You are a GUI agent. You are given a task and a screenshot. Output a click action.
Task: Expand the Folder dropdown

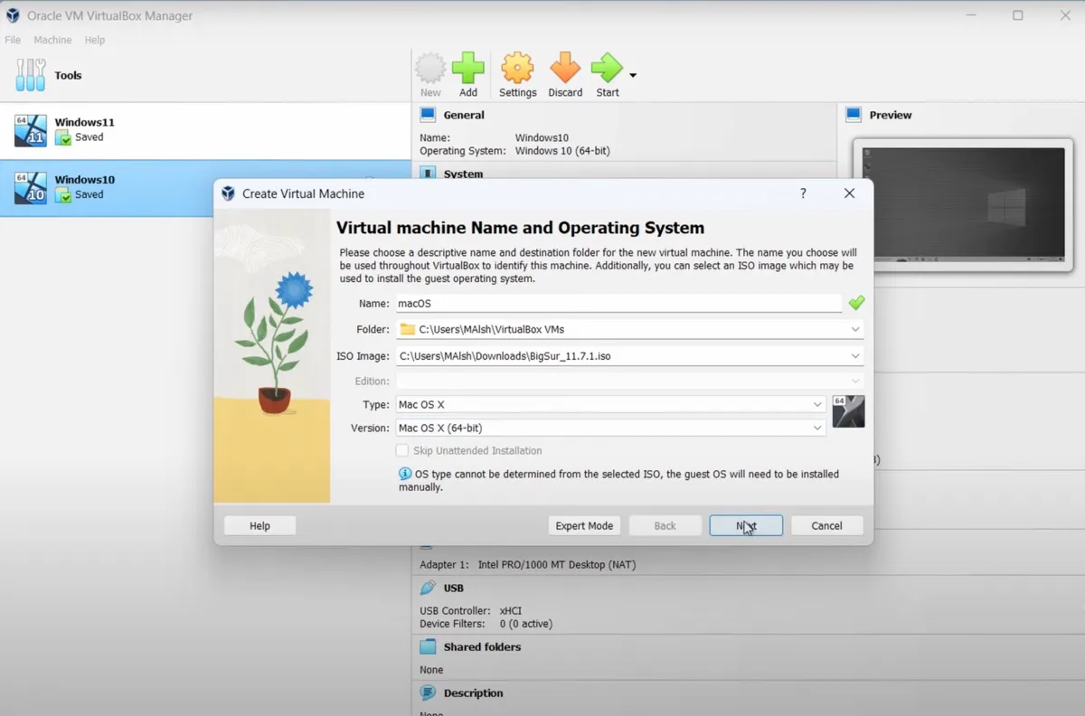(855, 329)
